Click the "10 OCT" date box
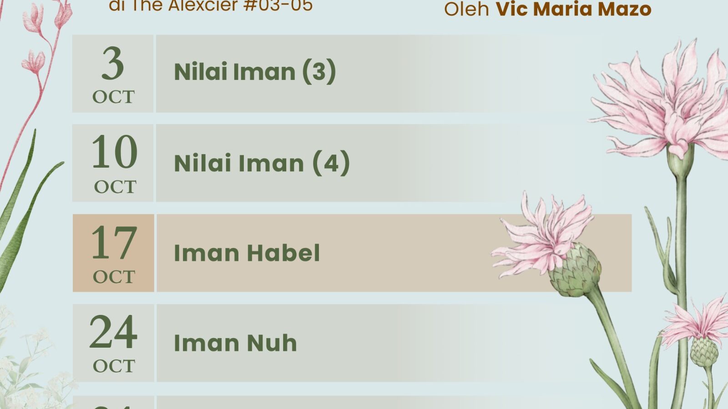728x409 pixels. 113,163
